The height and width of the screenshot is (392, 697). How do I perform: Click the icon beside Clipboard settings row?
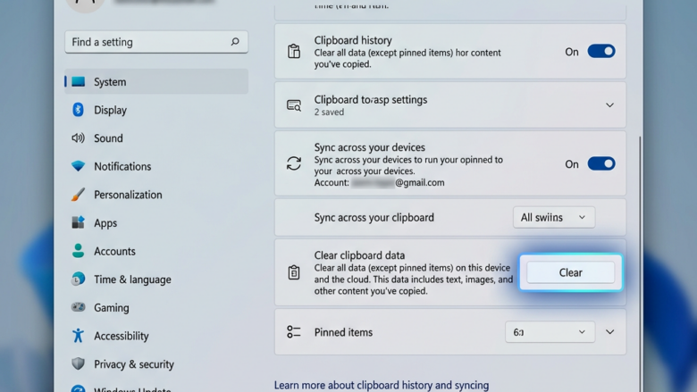294,105
